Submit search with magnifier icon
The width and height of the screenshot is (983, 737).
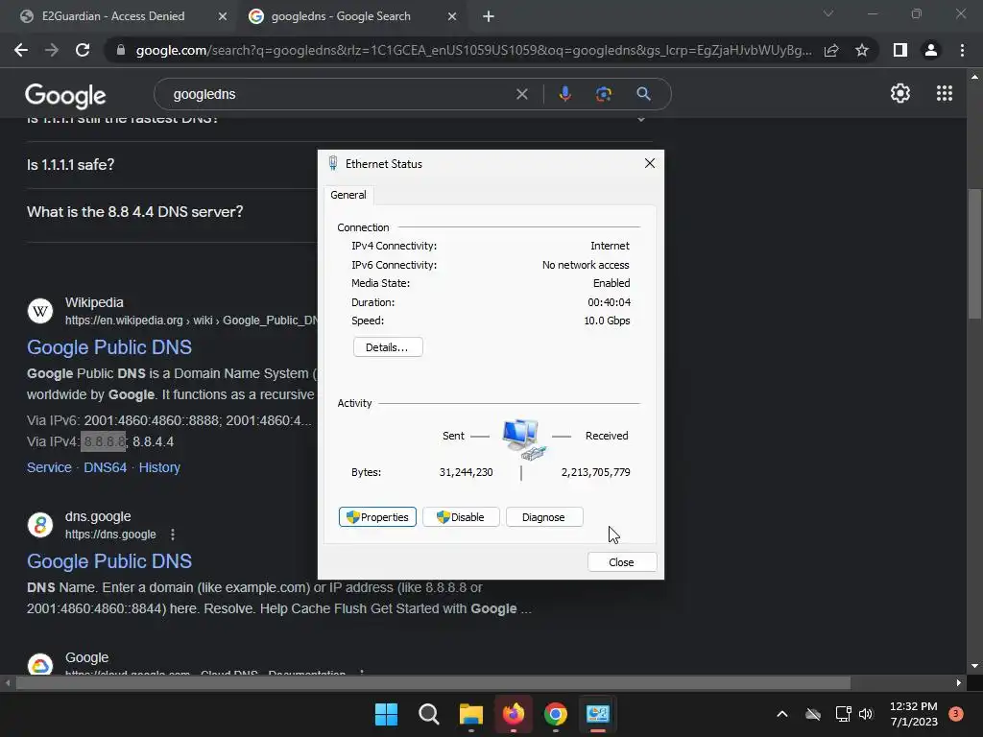tap(643, 94)
